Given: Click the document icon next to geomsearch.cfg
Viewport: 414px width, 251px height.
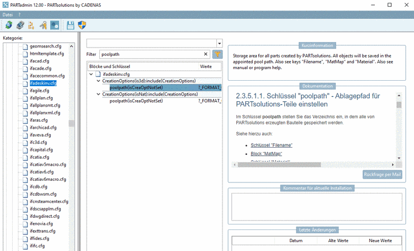Looking at the screenshot, I should coord(25,46).
